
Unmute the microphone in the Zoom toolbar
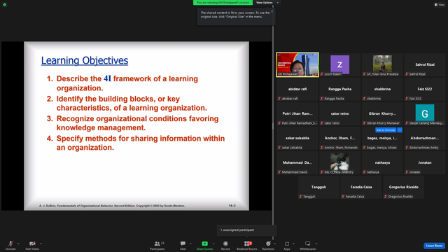(10, 245)
